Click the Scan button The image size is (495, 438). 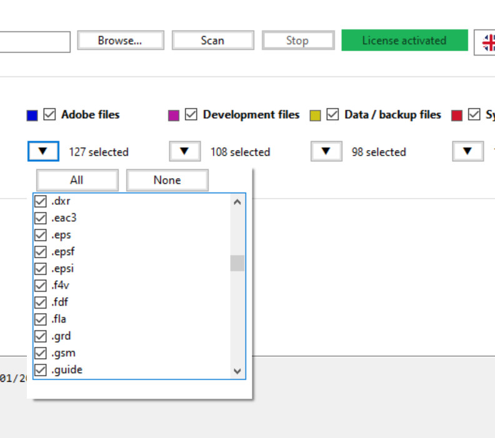click(x=212, y=41)
